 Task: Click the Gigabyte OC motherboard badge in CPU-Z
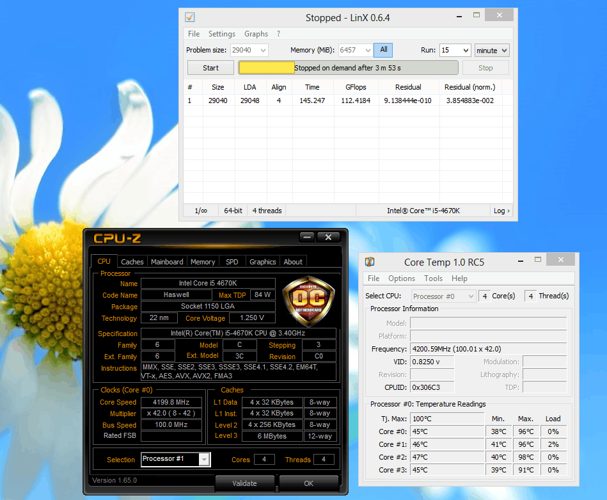[308, 302]
